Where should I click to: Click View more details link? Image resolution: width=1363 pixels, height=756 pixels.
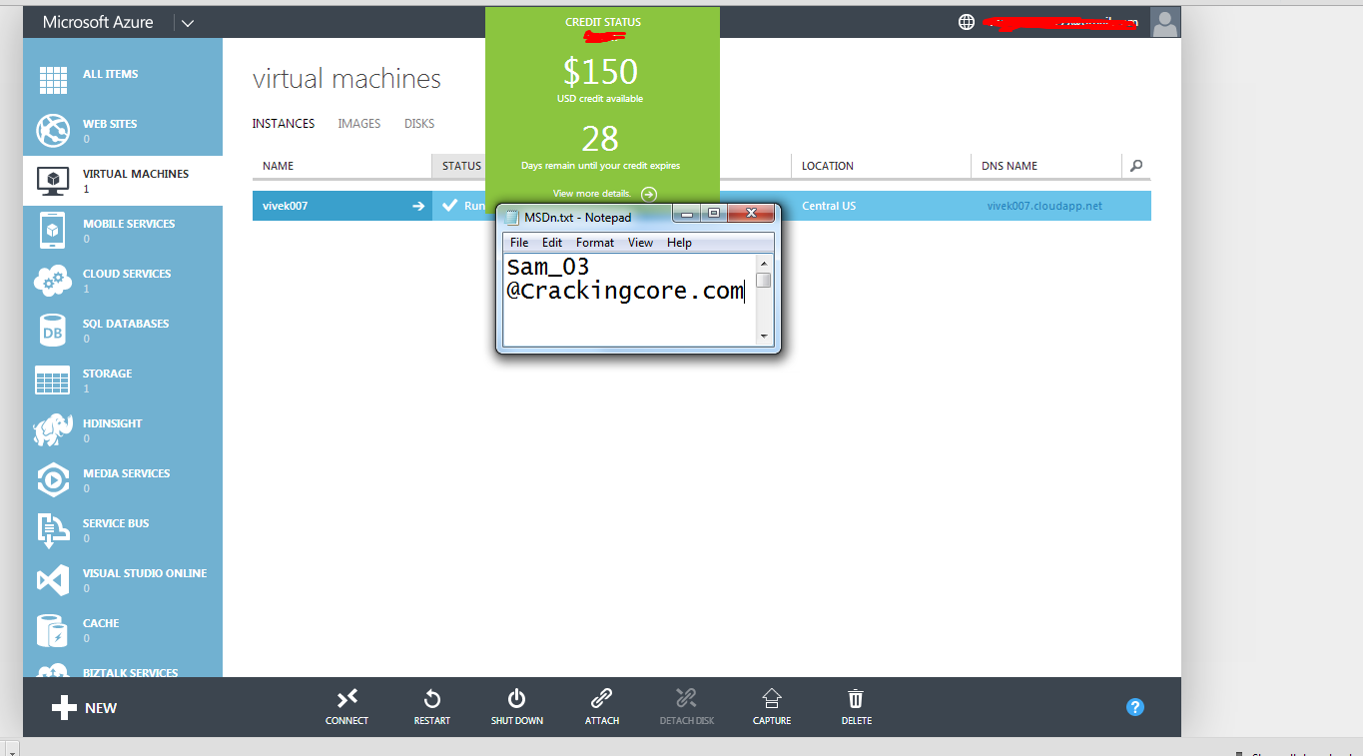click(x=592, y=194)
